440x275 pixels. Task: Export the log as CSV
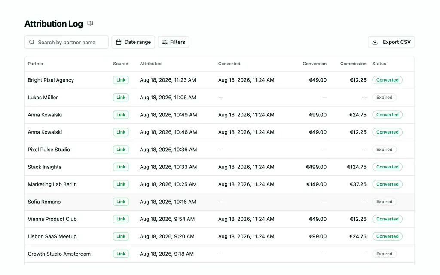point(391,42)
